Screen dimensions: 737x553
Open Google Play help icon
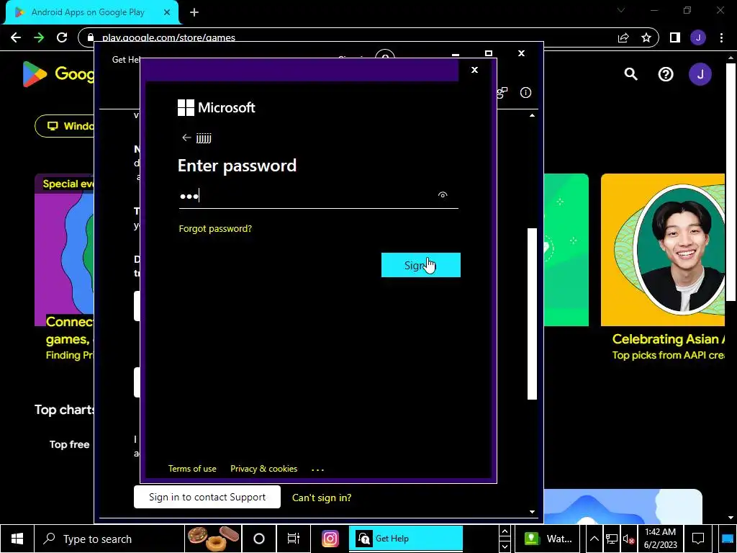666,74
